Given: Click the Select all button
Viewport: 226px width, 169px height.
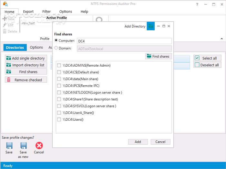Looking at the screenshot, I should pos(207,58).
